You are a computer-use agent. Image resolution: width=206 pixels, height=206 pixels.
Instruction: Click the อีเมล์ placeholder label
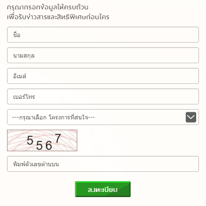click(x=20, y=76)
